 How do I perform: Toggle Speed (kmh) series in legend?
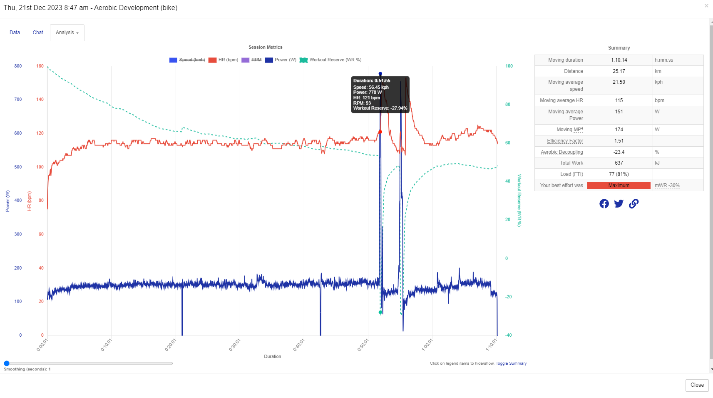coord(187,60)
